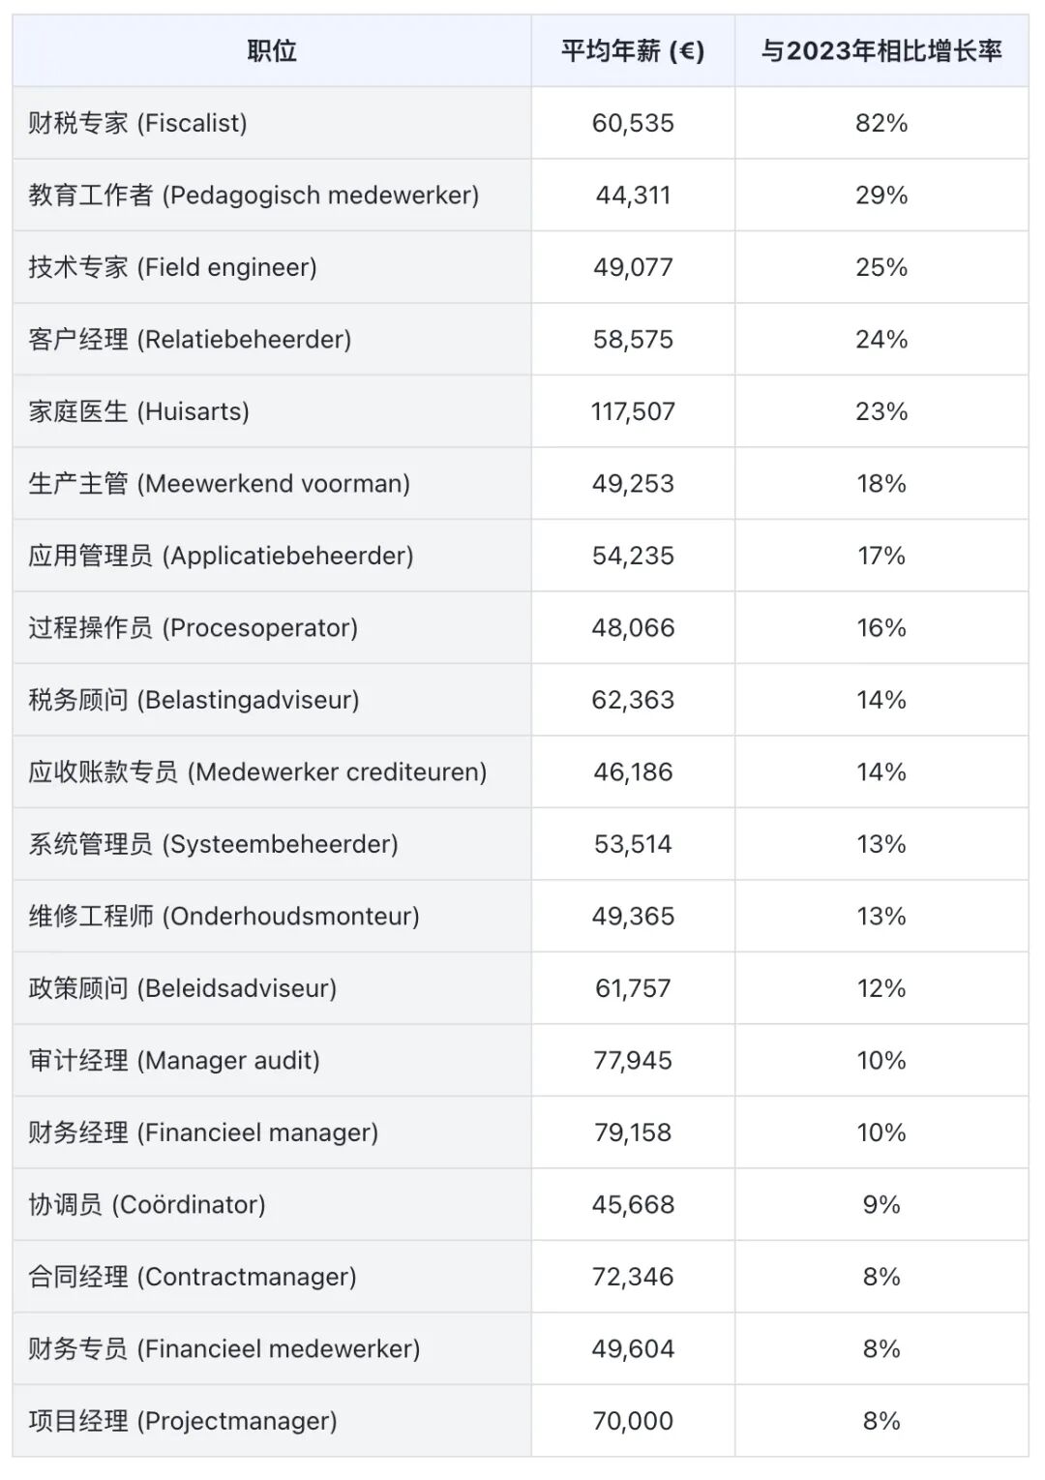The image size is (1045, 1480).
Task: Click the 9% growth rate cell
Action: 881,1204
